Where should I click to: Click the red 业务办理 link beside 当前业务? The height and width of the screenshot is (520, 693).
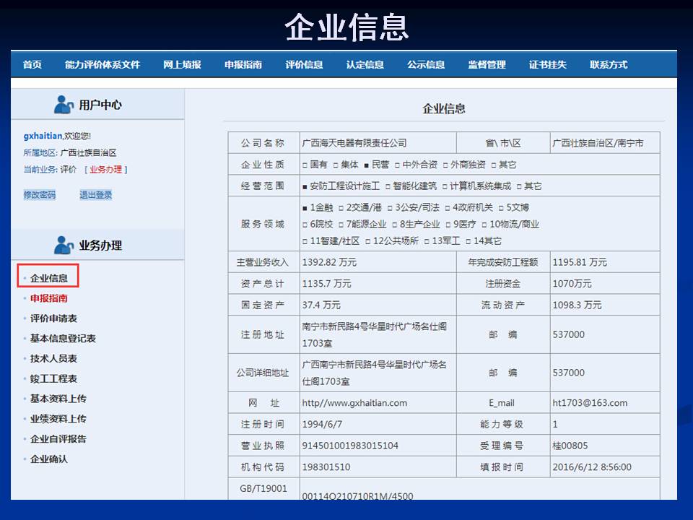105,169
